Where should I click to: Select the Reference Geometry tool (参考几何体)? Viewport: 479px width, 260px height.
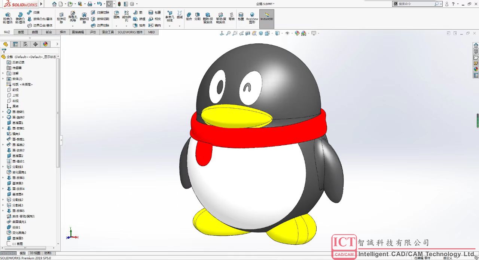click(x=170, y=16)
